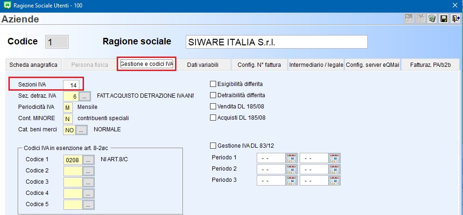Click the Ragione sociale text field
This screenshot has height=215, width=463.
click(x=276, y=42)
